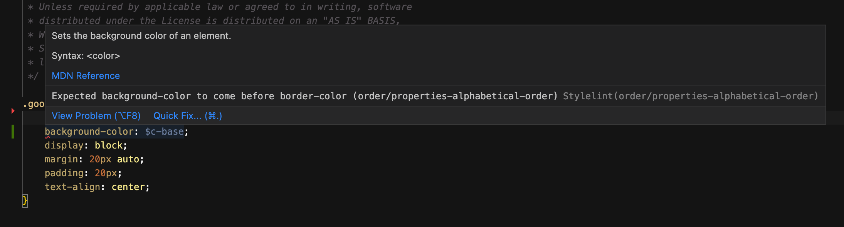The width and height of the screenshot is (844, 227).
Task: Click the red error marker in the gutter
Action: click(x=13, y=110)
